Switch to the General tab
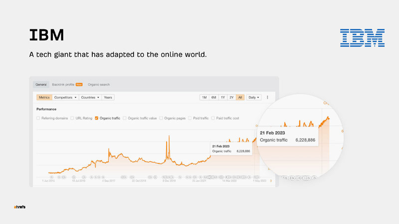Image resolution: width=399 pixels, height=224 pixels. 41,85
